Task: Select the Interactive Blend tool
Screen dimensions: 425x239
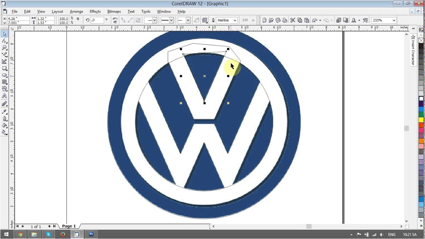Action: click(4, 104)
